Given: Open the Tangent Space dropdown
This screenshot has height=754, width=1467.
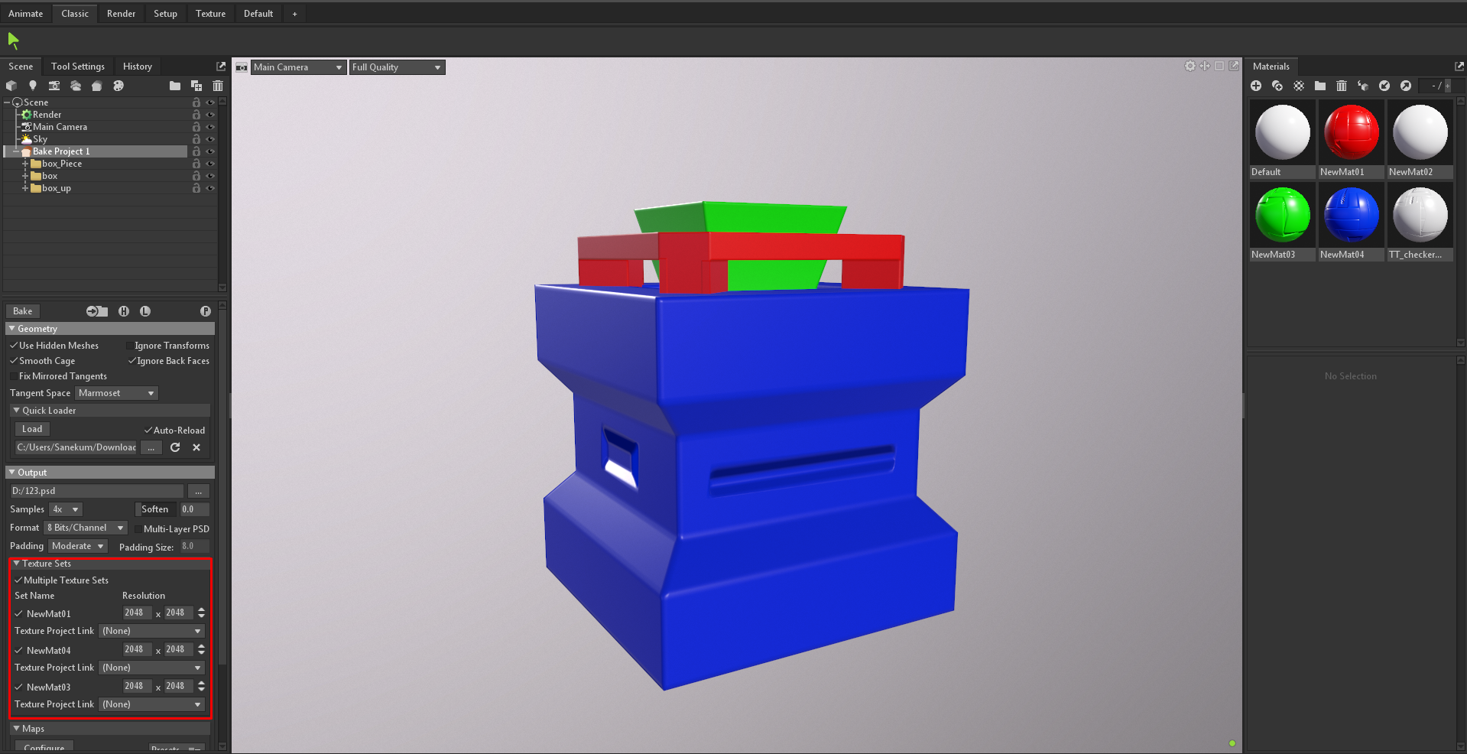Looking at the screenshot, I should click(x=116, y=393).
